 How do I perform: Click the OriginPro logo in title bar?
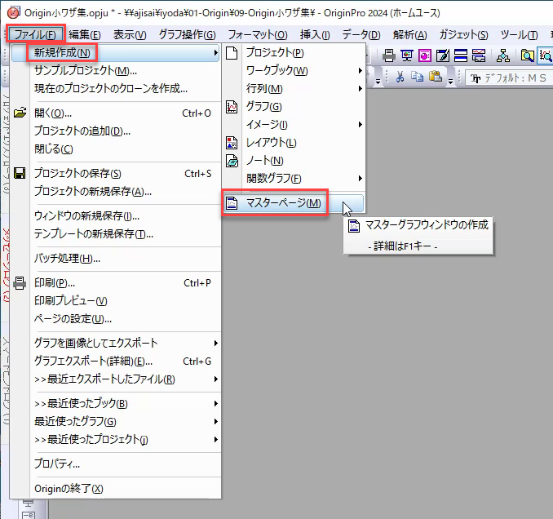(x=14, y=13)
